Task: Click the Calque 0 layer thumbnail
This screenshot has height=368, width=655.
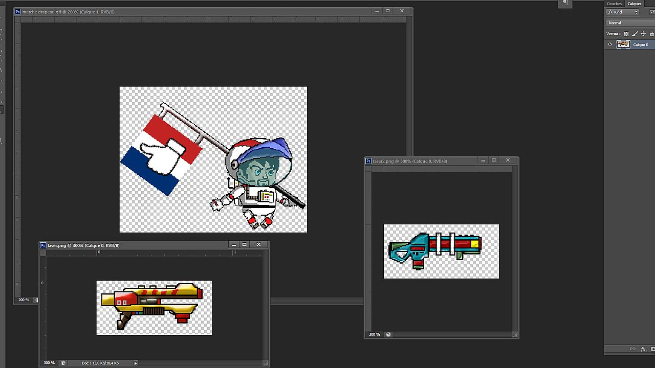Action: coord(623,44)
